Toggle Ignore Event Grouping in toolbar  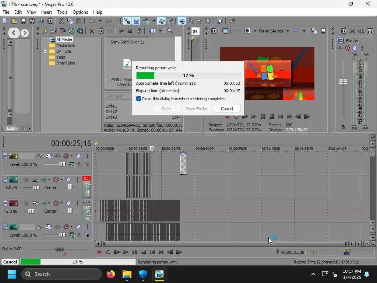coord(170,21)
